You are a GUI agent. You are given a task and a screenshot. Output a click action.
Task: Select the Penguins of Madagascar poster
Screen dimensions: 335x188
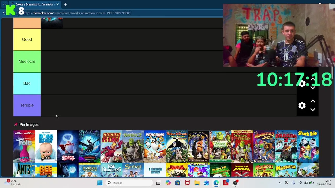[155, 146]
